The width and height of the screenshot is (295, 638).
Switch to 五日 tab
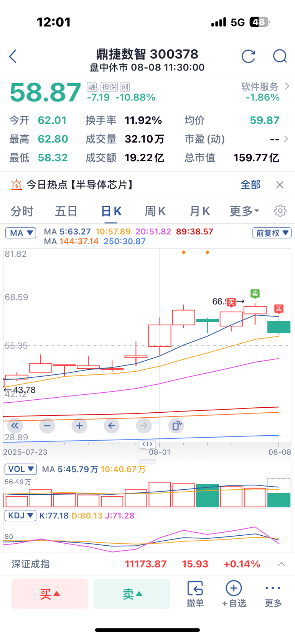pos(66,211)
